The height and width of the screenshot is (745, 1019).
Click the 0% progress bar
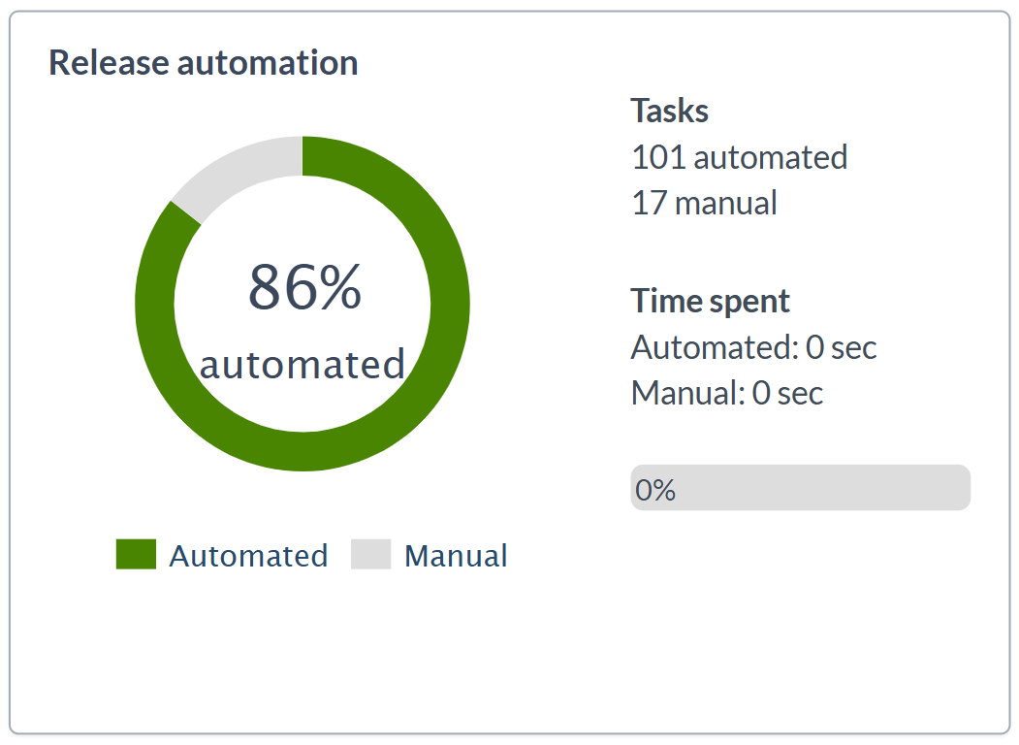pos(800,488)
